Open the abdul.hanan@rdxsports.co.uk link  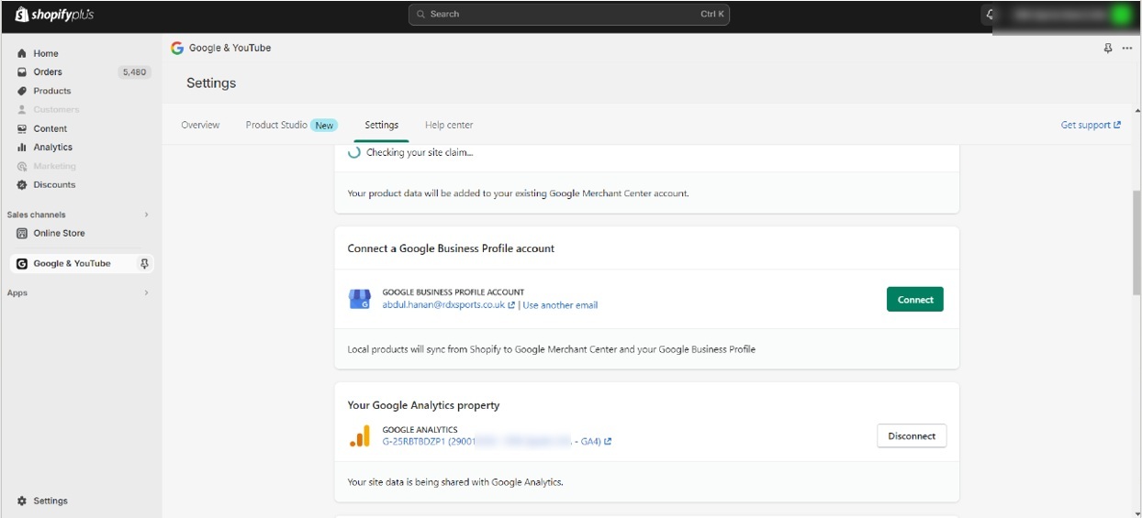point(449,305)
